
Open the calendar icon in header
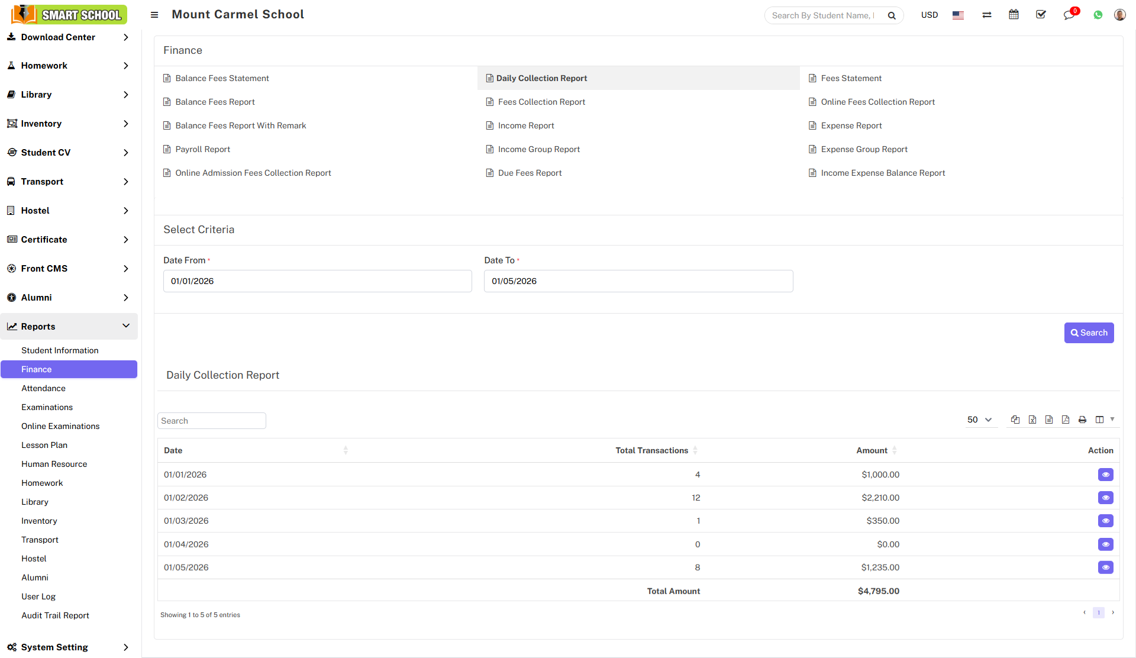[x=1014, y=15]
